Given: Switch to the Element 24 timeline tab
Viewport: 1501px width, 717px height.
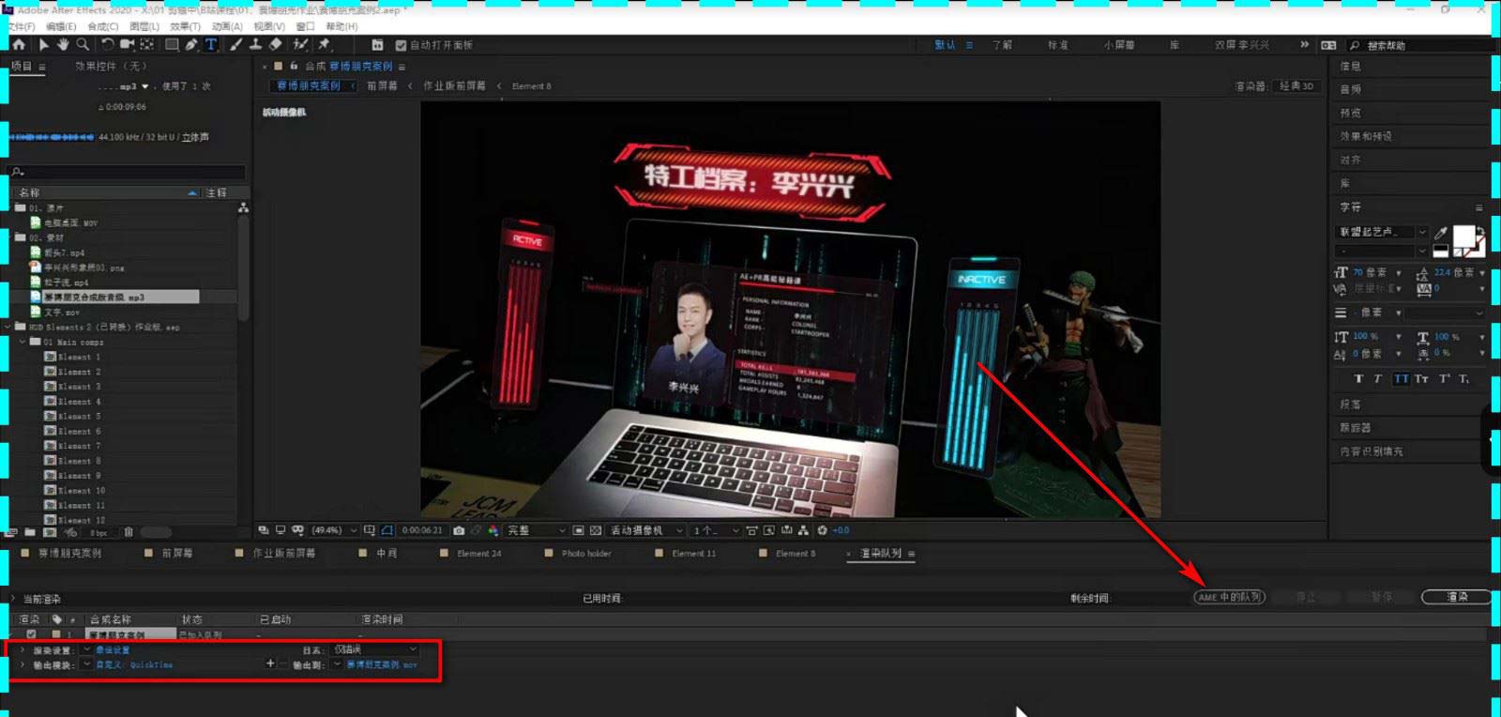Looking at the screenshot, I should coord(478,554).
